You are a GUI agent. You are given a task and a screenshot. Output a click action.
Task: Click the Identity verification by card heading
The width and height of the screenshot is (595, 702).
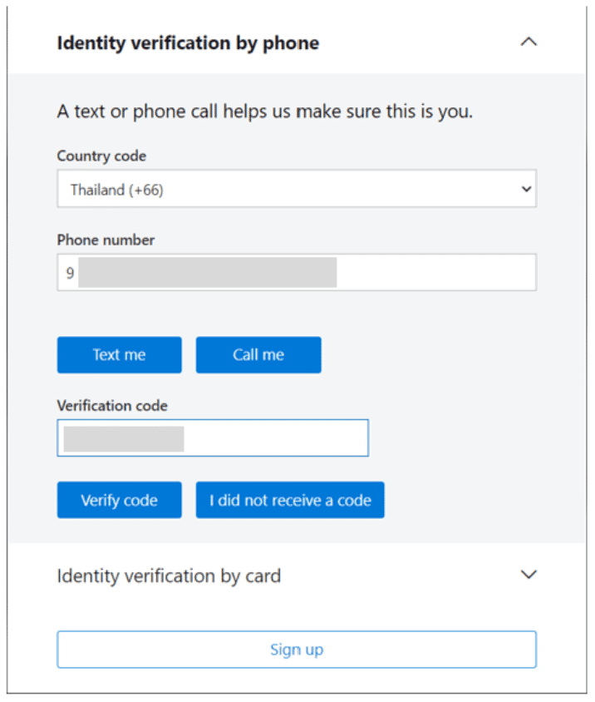click(169, 576)
